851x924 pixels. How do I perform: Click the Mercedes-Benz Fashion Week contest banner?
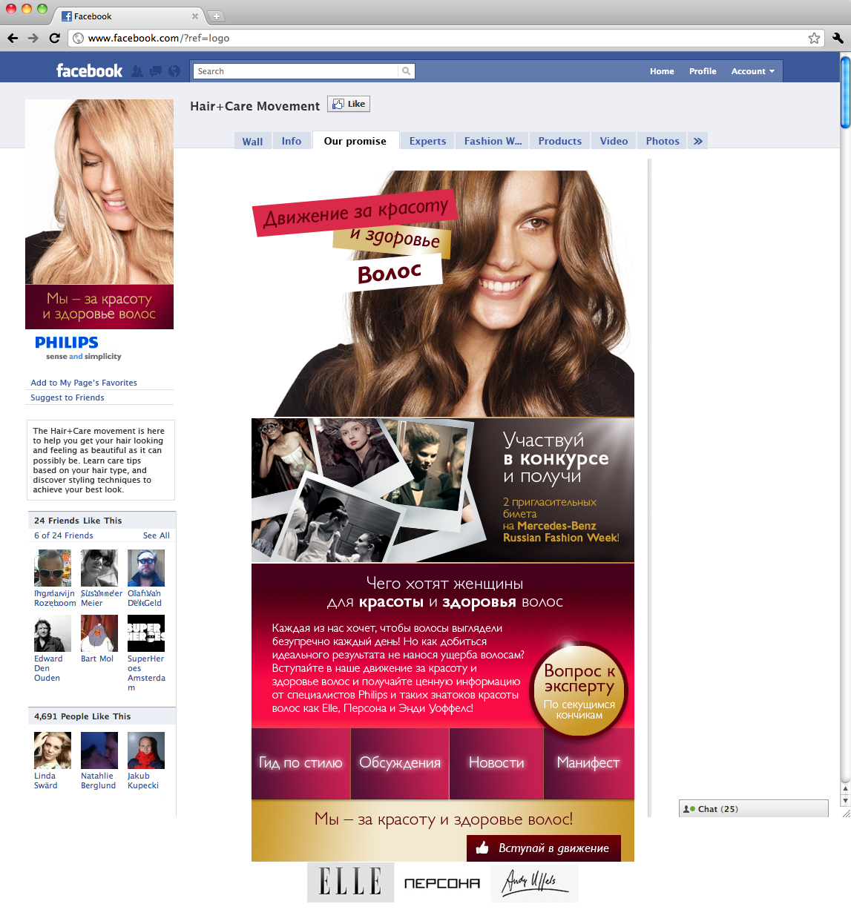[x=443, y=490]
